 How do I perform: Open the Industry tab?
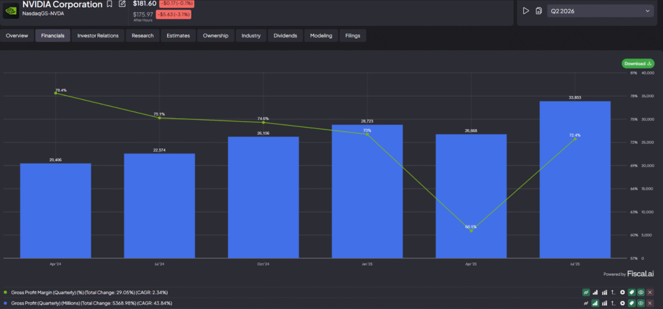(251, 36)
